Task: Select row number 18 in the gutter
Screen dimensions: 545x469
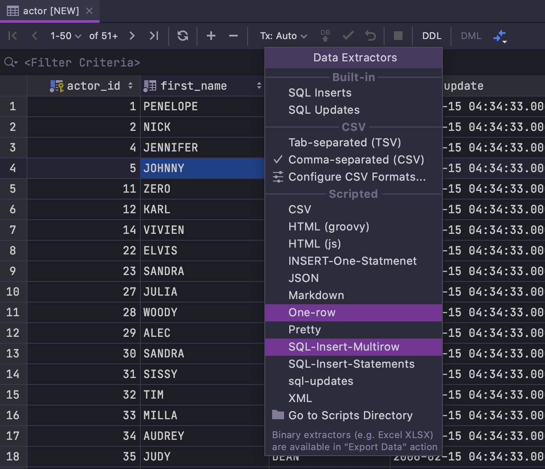Action: [x=13, y=457]
